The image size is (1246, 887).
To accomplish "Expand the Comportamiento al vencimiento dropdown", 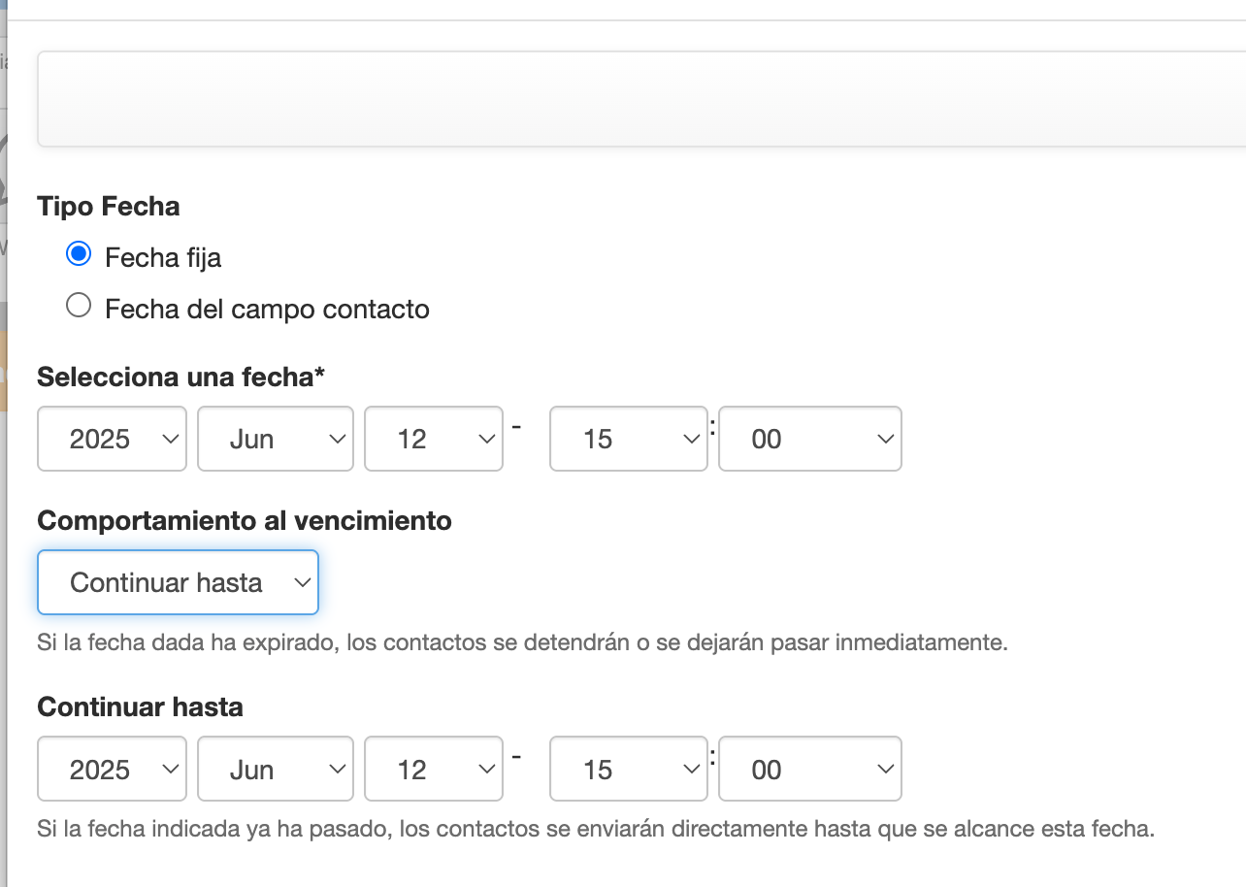I will 178,582.
